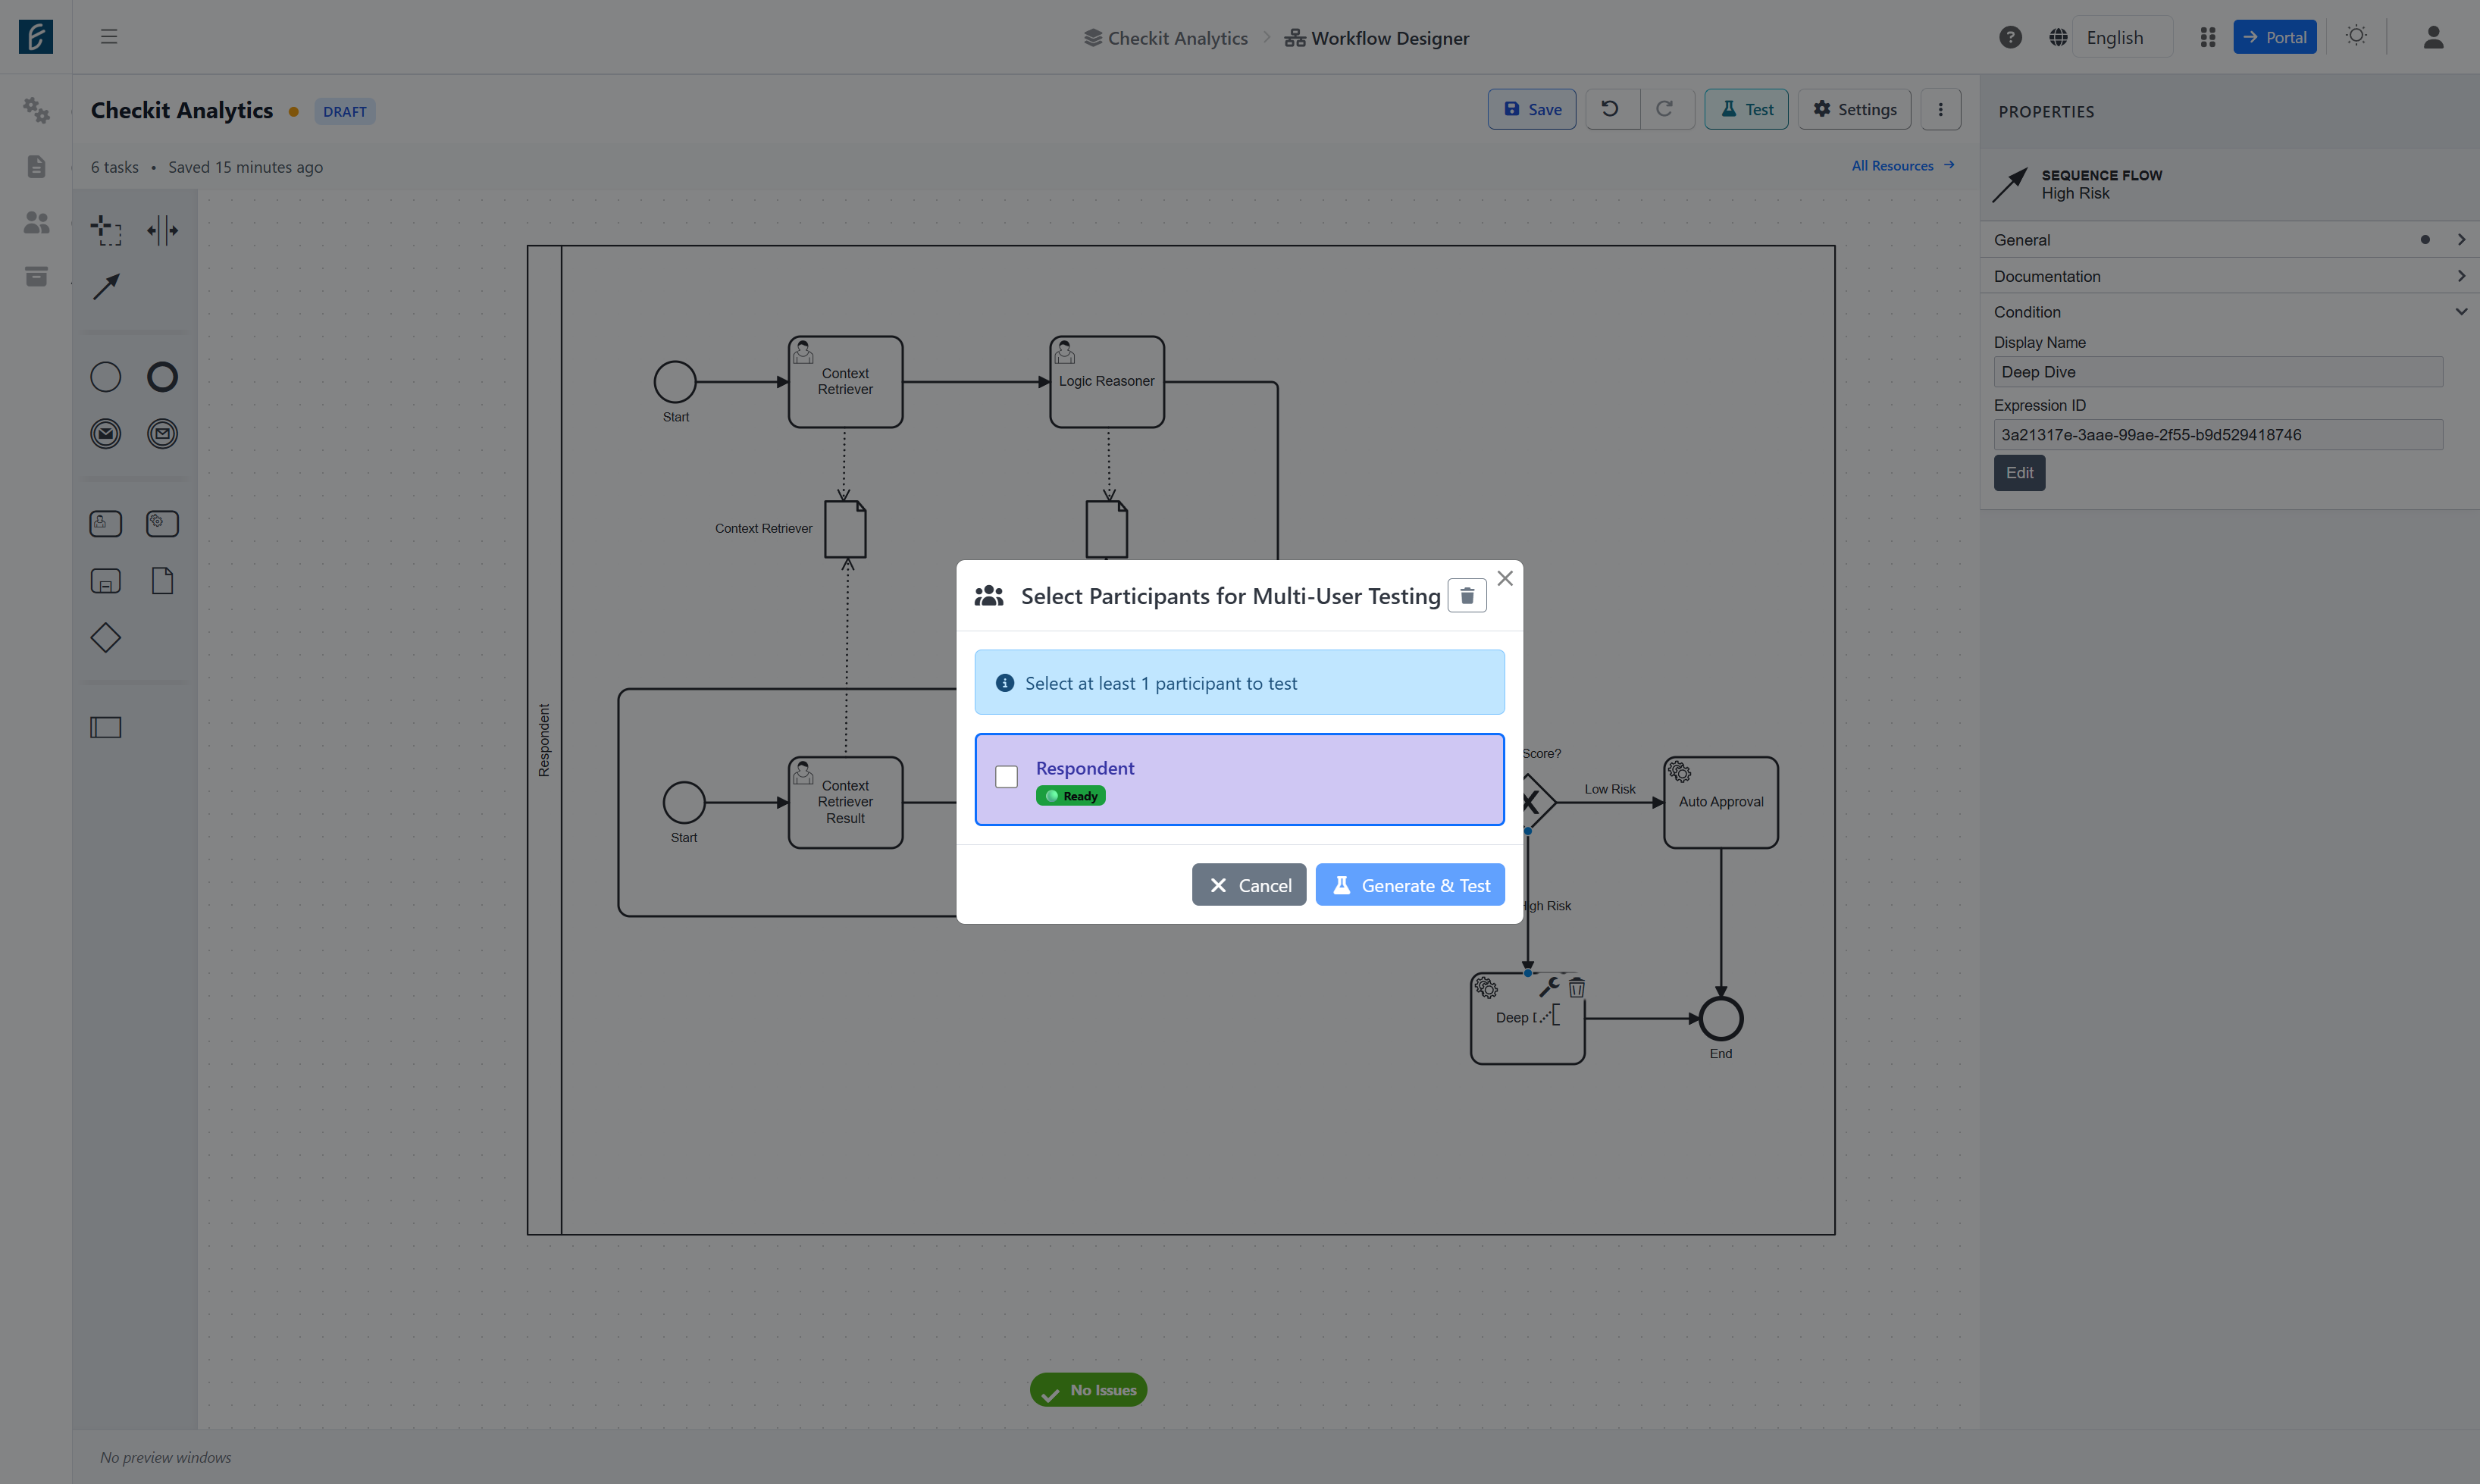Open the Portal link
Viewport: 2480px width, 1484px height.
coord(2274,37)
